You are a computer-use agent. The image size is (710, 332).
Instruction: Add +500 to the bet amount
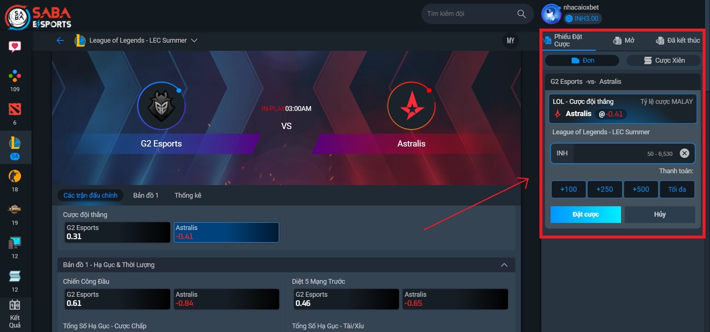[x=640, y=190]
